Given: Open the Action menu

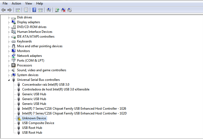Looking at the screenshot, I should pyautogui.click(x=16, y=3).
